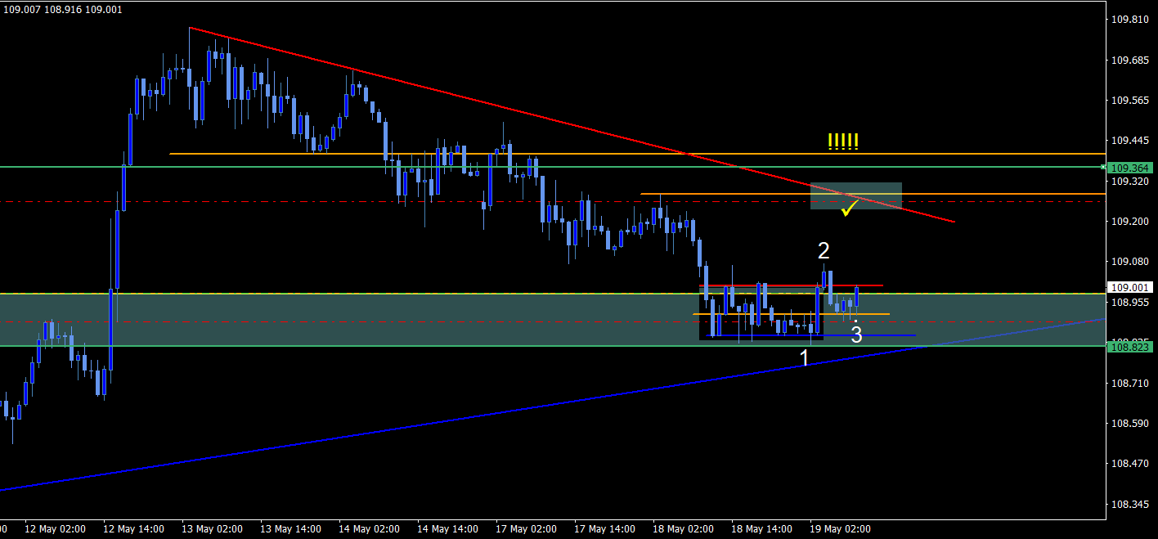Click the 18 May 14:00 time label
This screenshot has height=539, width=1158.
click(761, 529)
